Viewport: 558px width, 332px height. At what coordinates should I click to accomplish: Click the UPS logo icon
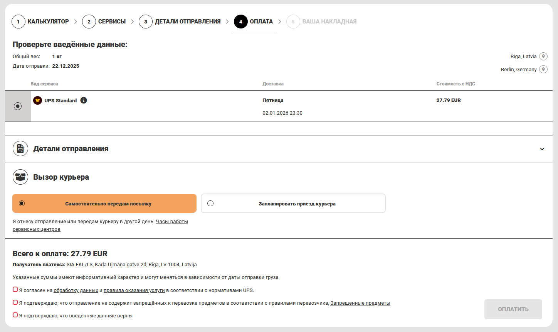(x=37, y=100)
